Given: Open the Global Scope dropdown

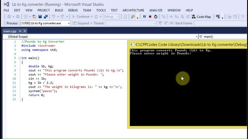Looking at the screenshot, I should click(x=101, y=37).
